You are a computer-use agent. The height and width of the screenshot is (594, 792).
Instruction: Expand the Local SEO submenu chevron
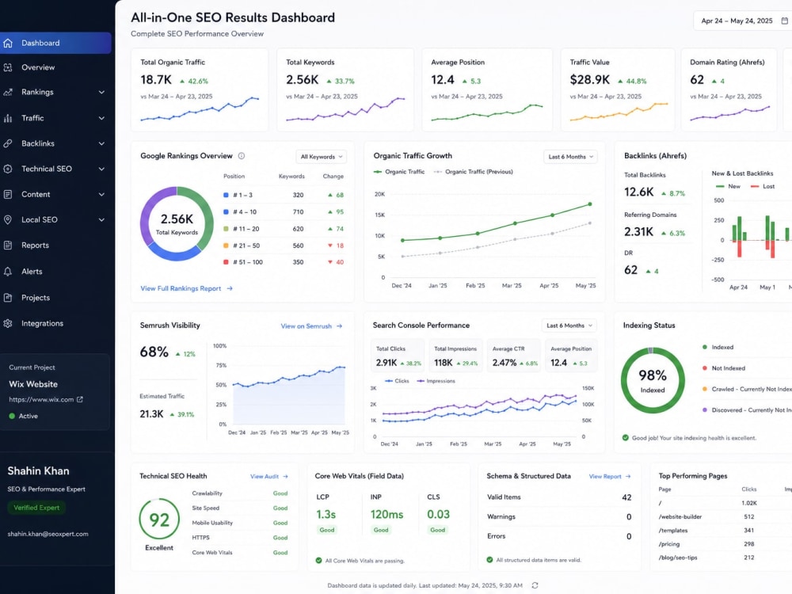101,219
